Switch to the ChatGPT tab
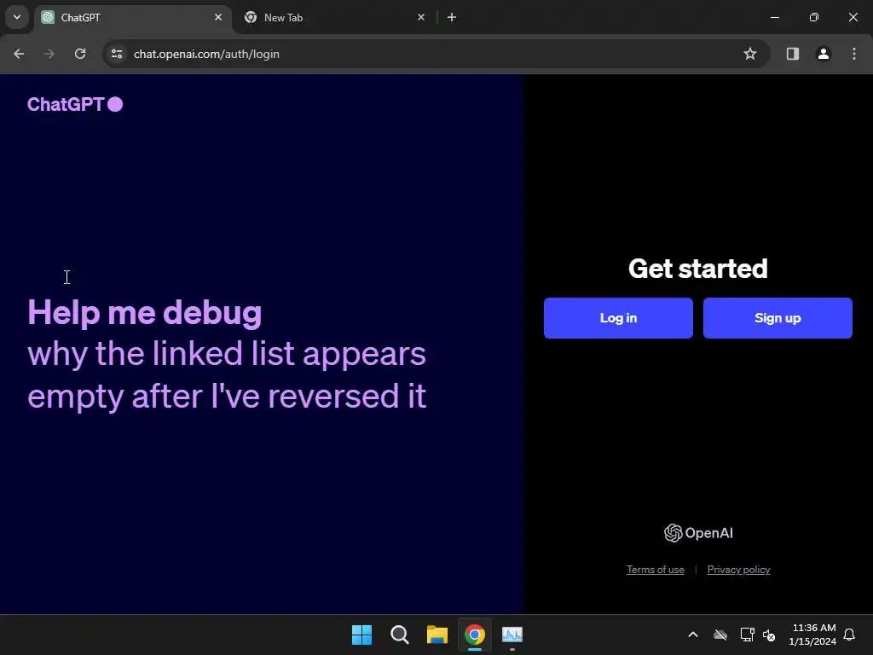Screen dimensions: 873x655 pyautogui.click(x=133, y=17)
